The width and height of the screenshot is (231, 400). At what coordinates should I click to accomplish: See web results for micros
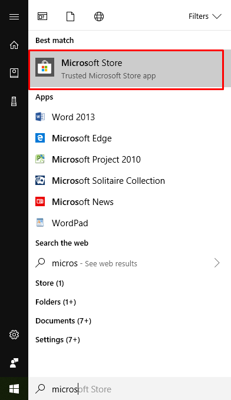130,263
